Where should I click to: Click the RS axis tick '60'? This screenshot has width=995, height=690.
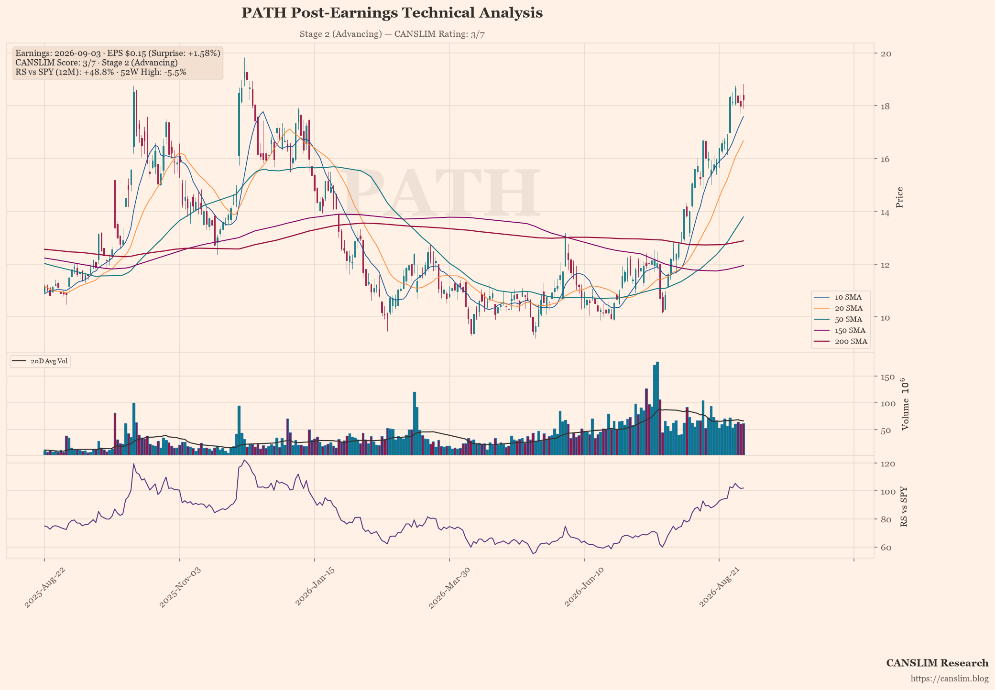coord(886,547)
